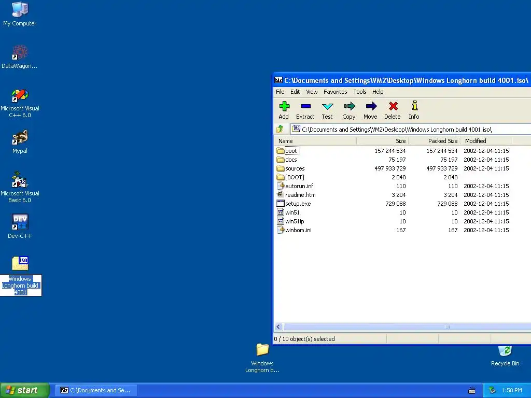
Task: Sort by Packed Size column header
Action: [434, 141]
